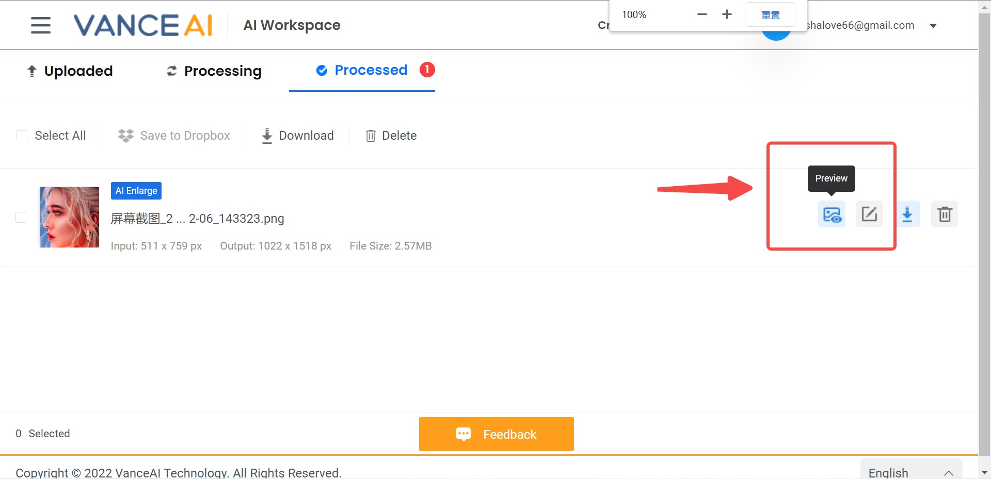Viewport: 991px width, 479px height.
Task: Click the scrollbar down arrow
Action: pos(984,472)
